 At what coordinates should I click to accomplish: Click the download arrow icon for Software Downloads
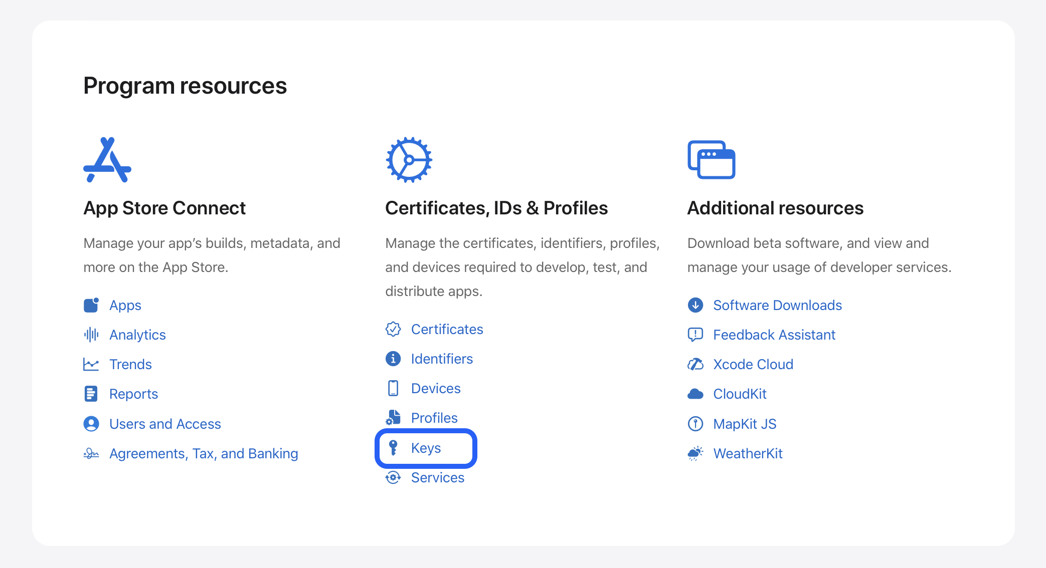(x=695, y=305)
